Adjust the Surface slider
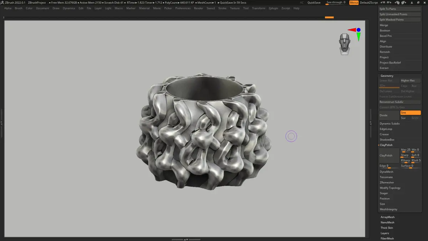 (x=411, y=166)
